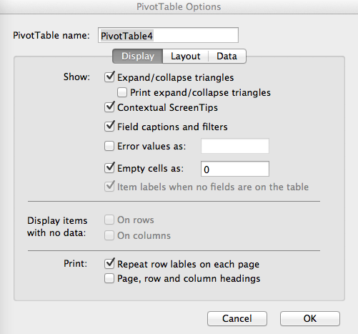Click the PivotTable name text field
Viewport: 358px width, 334px height.
click(168, 35)
